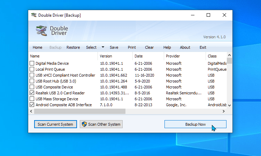Sort list by Version column header
The height and width of the screenshot is (156, 261).
115,56
